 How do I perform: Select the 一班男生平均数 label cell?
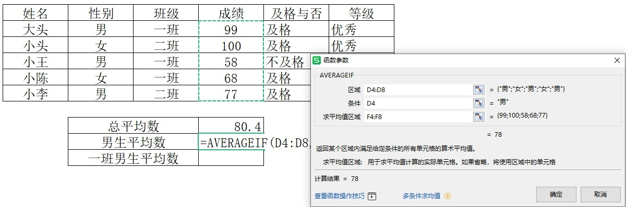pos(133,158)
